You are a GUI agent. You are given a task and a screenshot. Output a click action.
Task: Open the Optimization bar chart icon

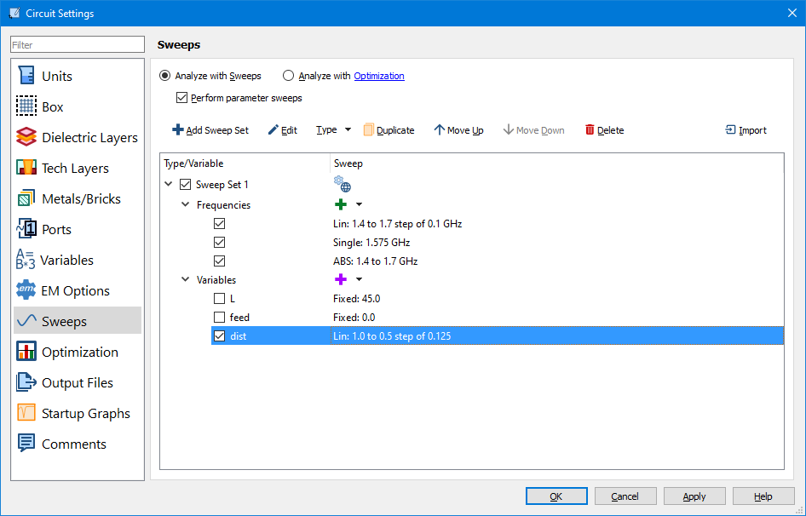[x=26, y=352]
